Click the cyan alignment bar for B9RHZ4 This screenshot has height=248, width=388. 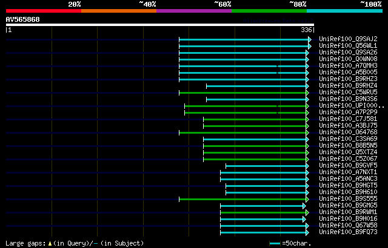point(256,86)
